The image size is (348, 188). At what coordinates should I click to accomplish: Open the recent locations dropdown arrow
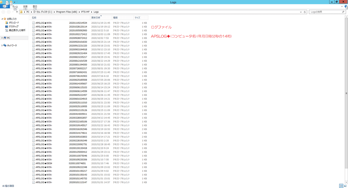13,12
